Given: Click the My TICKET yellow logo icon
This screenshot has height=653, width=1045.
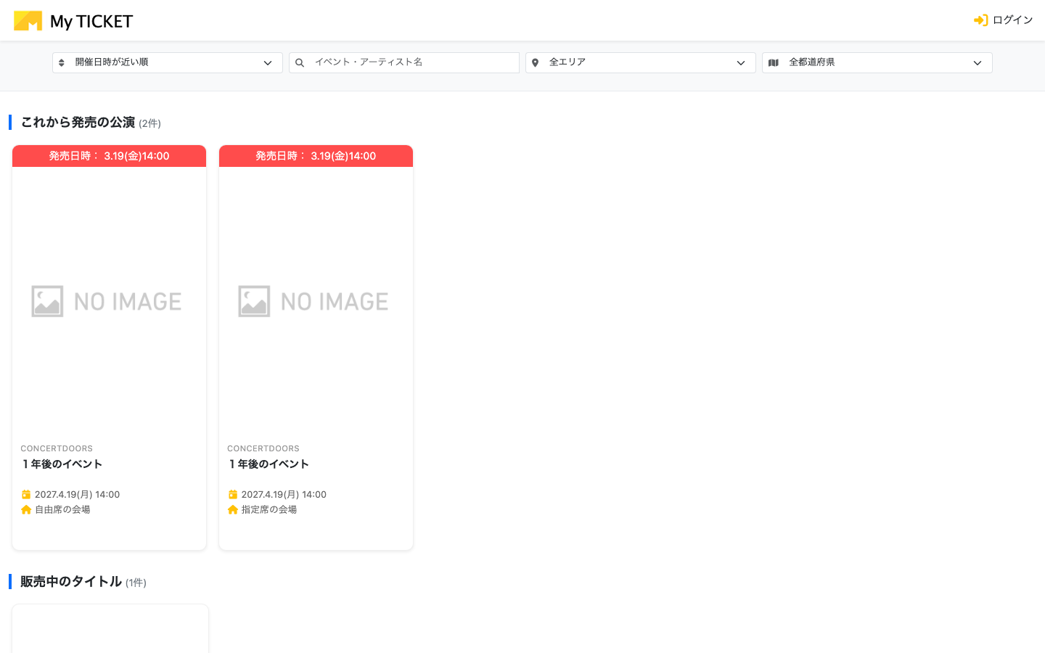Looking at the screenshot, I should pyautogui.click(x=28, y=21).
